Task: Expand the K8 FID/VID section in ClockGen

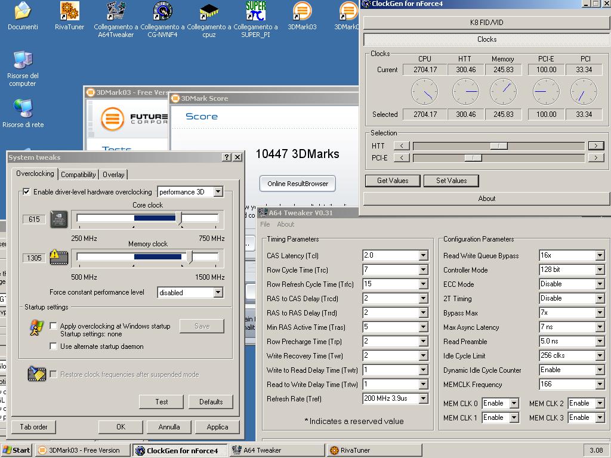Action: (x=486, y=22)
